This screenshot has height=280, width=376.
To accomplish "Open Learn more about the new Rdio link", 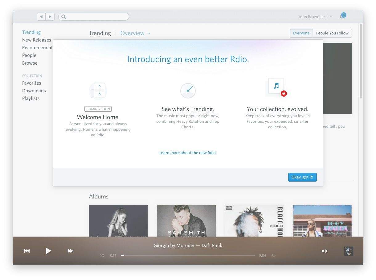I will click(188, 153).
